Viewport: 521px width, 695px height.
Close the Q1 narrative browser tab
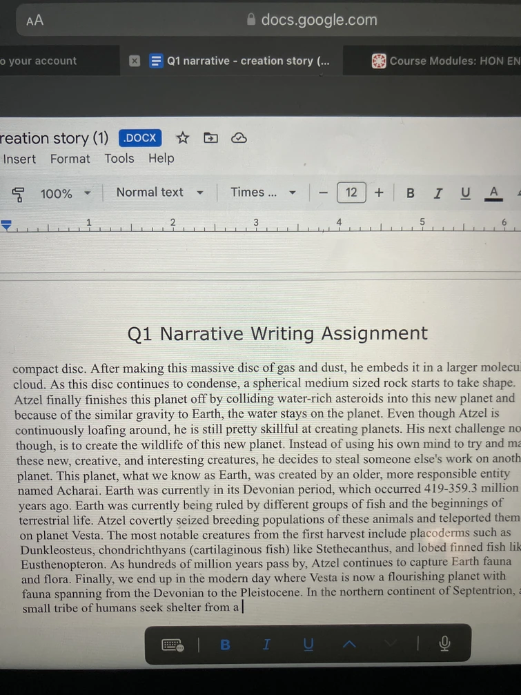[x=135, y=61]
